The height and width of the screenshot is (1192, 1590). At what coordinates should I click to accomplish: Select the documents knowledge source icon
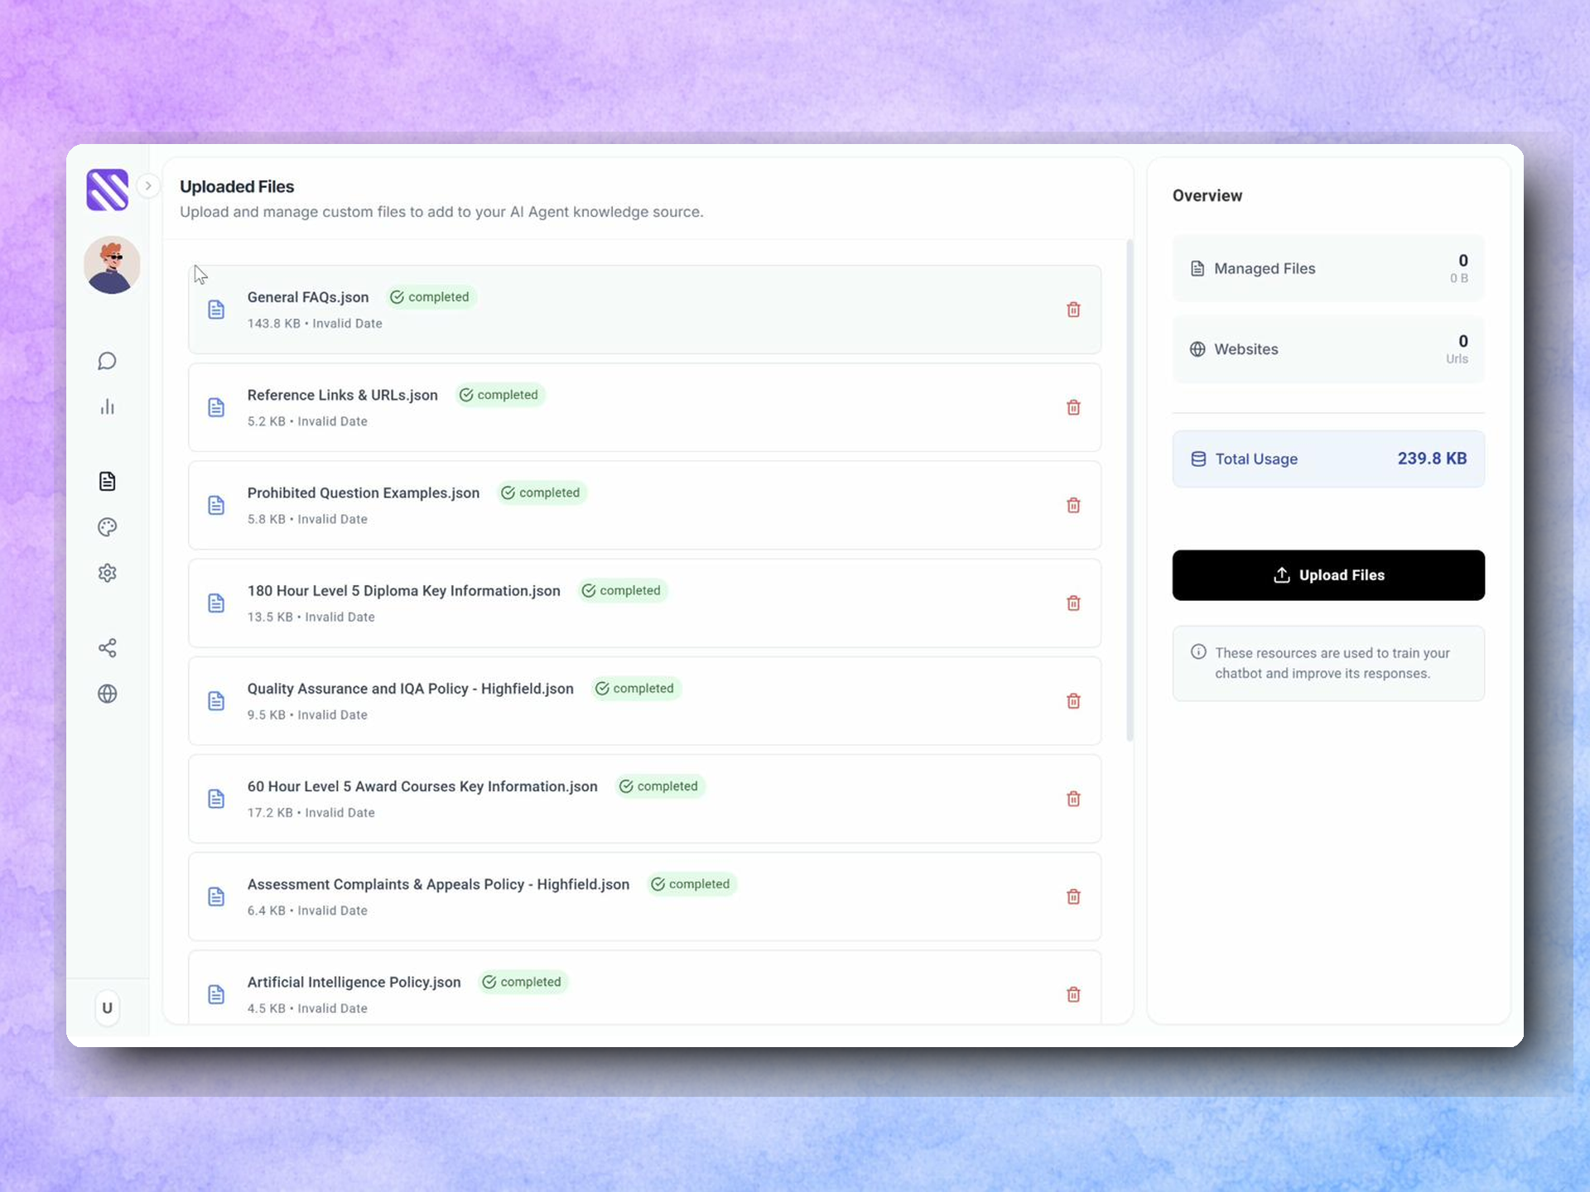[107, 481]
